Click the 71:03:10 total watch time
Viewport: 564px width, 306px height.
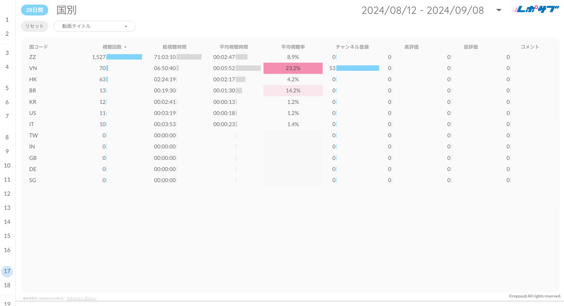click(165, 57)
